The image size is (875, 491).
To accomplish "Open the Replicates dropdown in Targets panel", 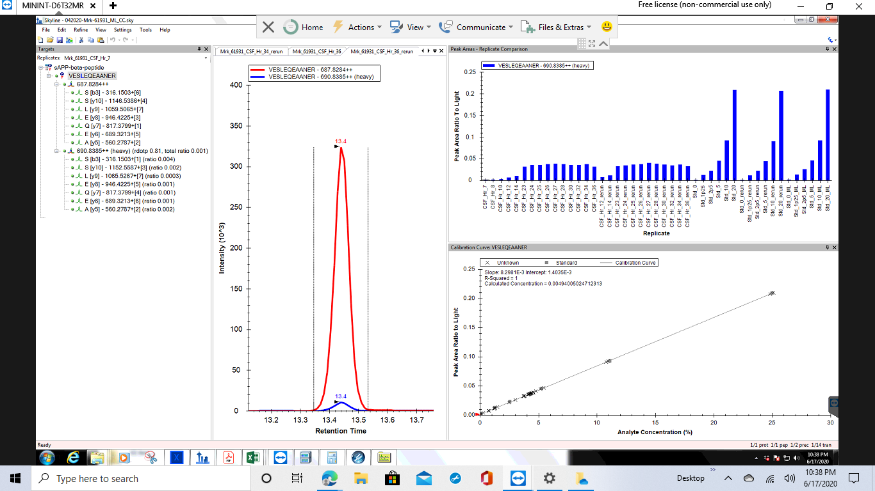I will pyautogui.click(x=206, y=58).
